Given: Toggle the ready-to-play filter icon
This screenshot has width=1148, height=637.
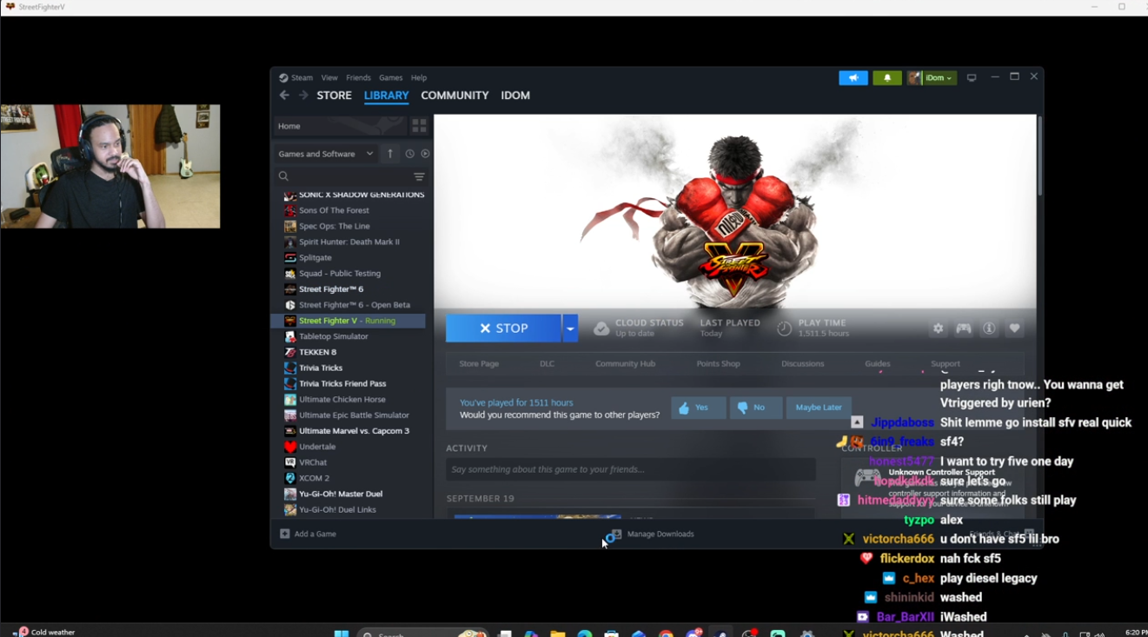Looking at the screenshot, I should (425, 154).
